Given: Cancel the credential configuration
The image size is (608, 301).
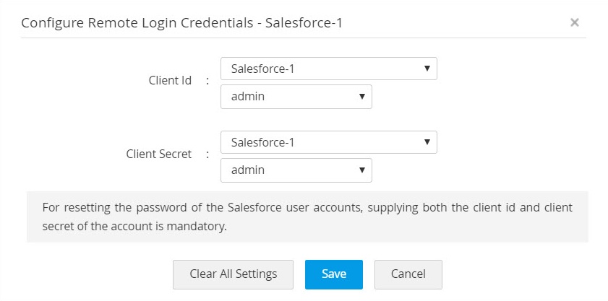Looking at the screenshot, I should point(408,274).
